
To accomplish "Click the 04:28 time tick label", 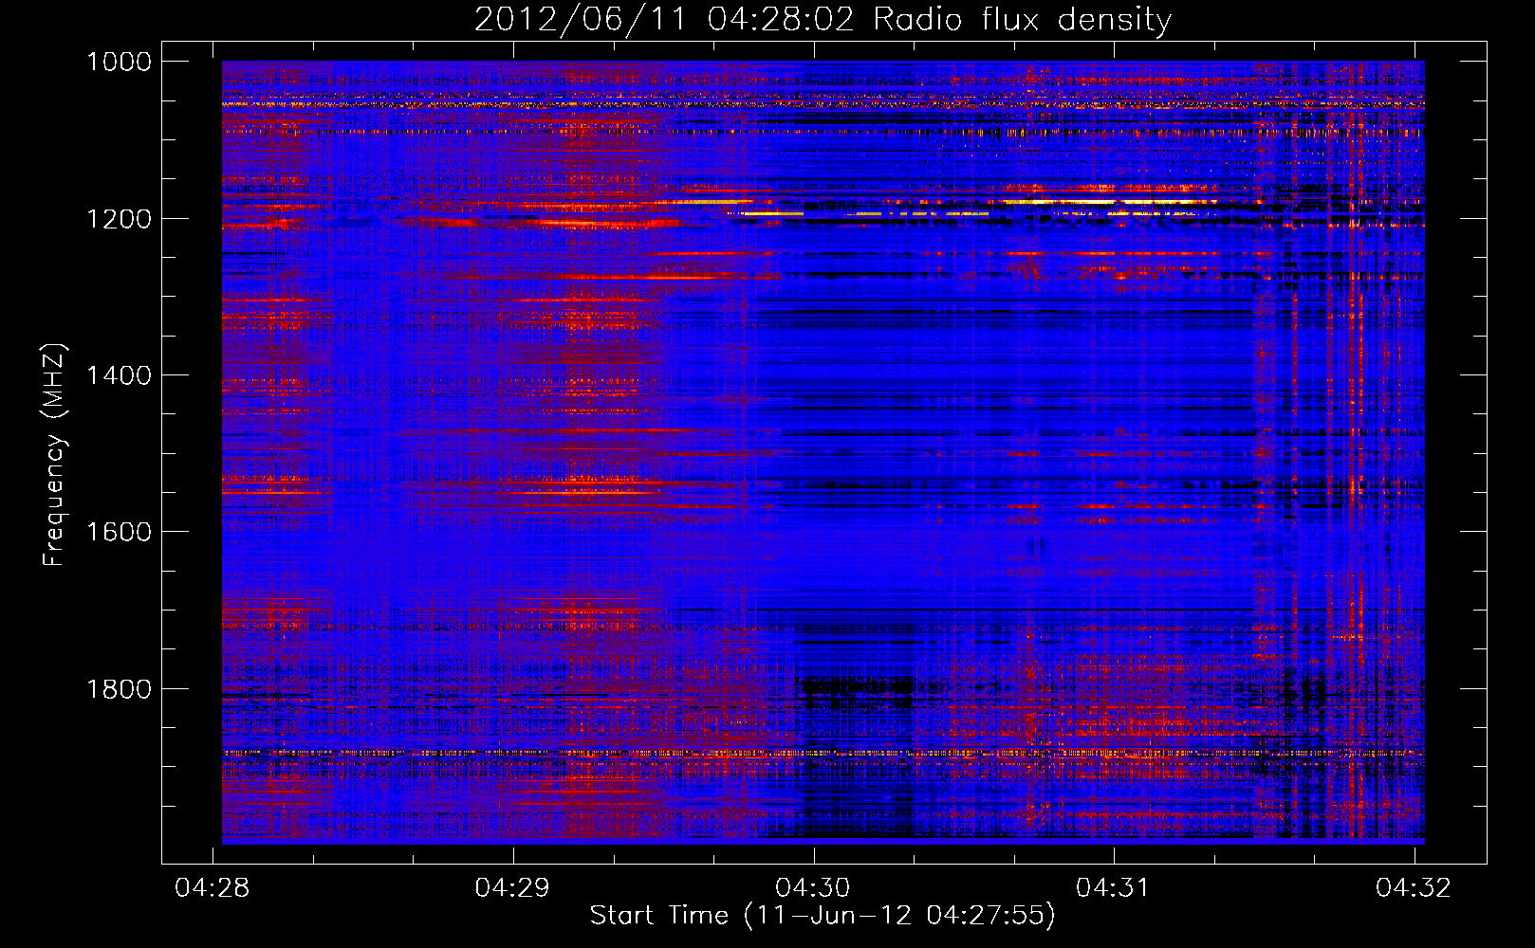I will 213,887.
